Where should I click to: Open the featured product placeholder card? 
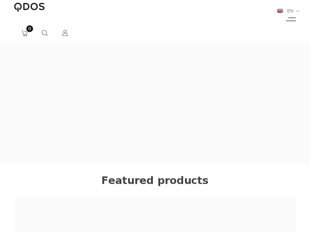click(155, 214)
